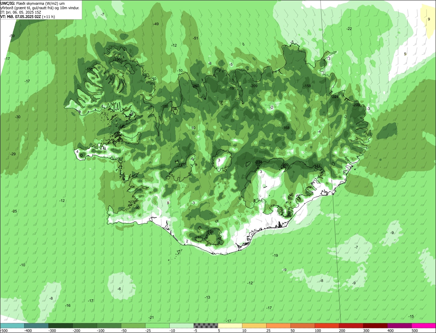Click the red-orange 100 to 200 legend swatch
The image size is (436, 333).
[327, 326]
